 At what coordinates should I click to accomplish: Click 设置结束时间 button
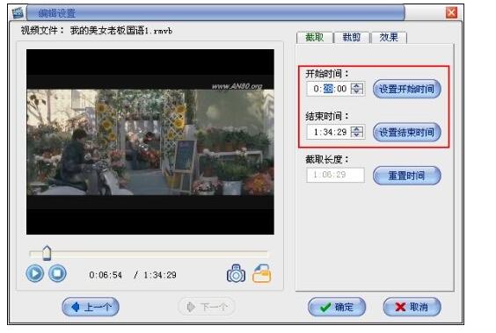pyautogui.click(x=407, y=132)
